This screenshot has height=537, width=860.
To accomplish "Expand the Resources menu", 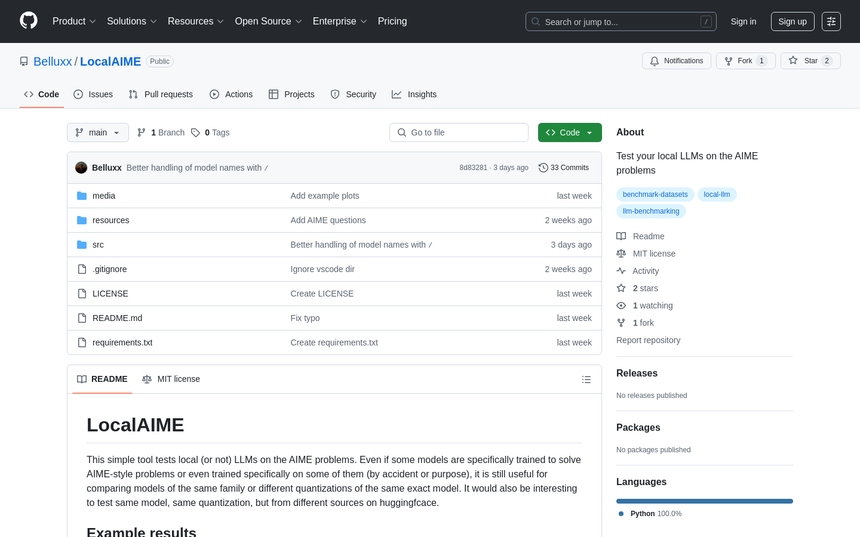I will [x=196, y=21].
